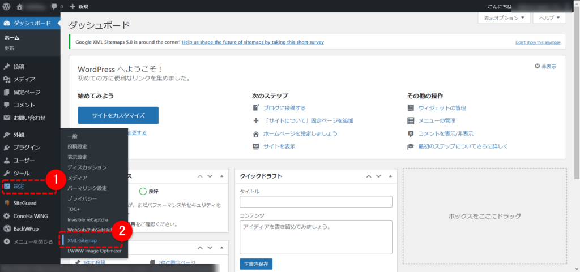This screenshot has width=580, height=272.
Task: Select パーマリンク設定 in flyout
Action: tap(87, 188)
